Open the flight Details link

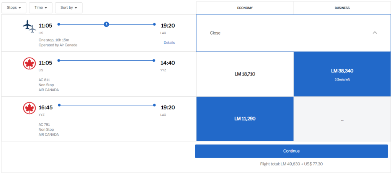pyautogui.click(x=169, y=43)
